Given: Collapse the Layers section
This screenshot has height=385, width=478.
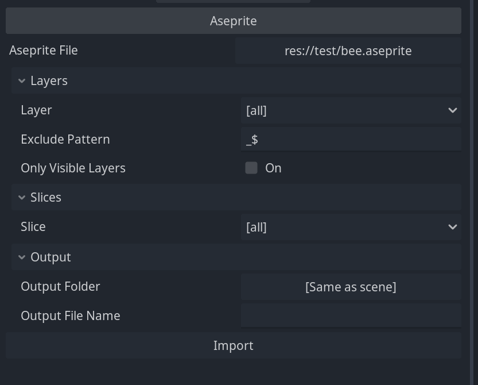Looking at the screenshot, I should click(236, 80).
